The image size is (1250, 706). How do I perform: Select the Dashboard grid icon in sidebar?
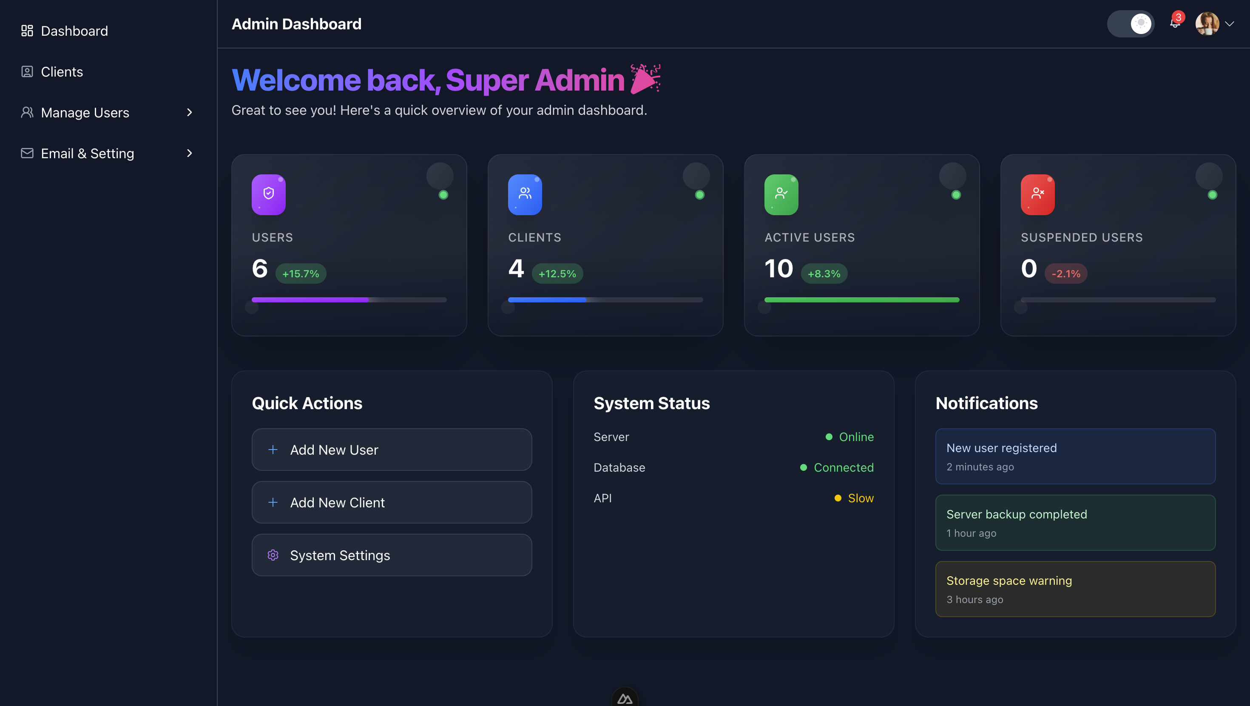27,31
